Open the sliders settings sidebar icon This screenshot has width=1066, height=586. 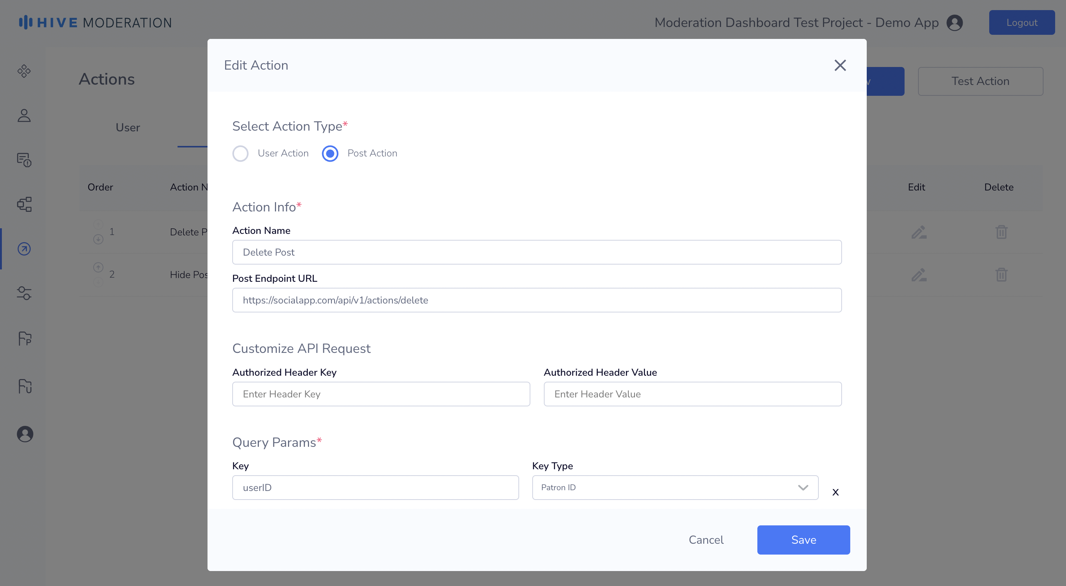24,293
